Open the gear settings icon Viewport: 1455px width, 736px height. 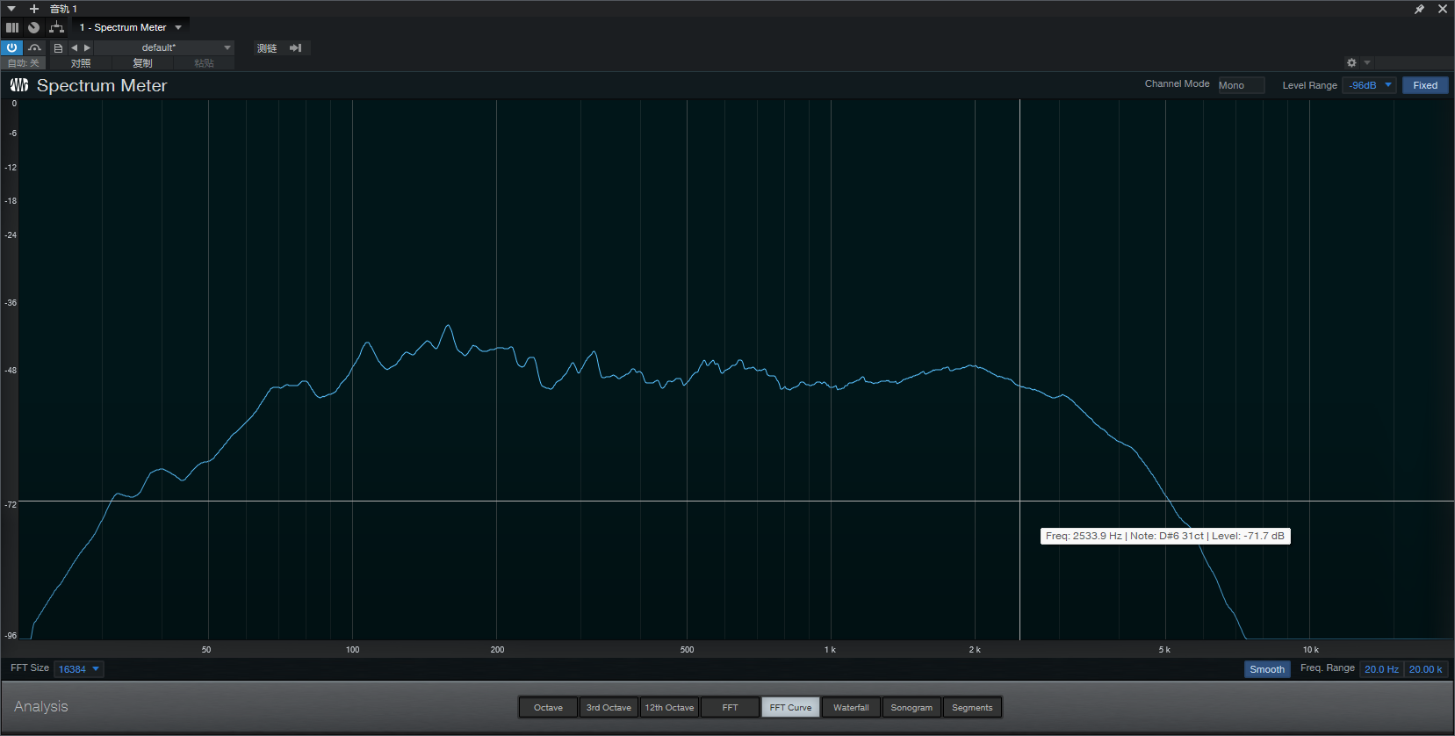pos(1351,62)
